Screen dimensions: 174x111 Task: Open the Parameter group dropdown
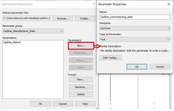[33, 31]
